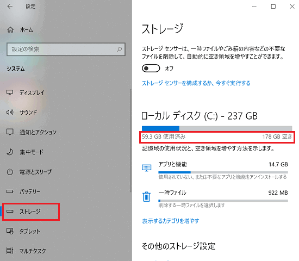Click the 設定の検索 search field

(66, 49)
